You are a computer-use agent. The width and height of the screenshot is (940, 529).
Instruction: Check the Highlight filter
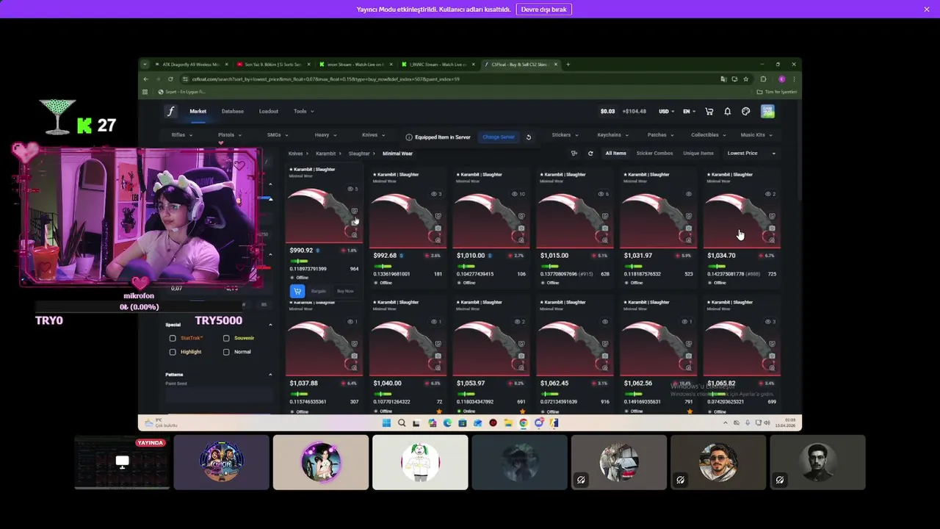(173, 352)
